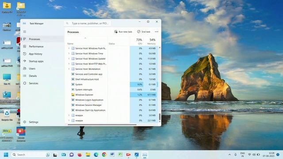Screen dimensions: 283x159
Task: Open Microsoft Excel from the taskbar
Action: click(x=120, y=155)
